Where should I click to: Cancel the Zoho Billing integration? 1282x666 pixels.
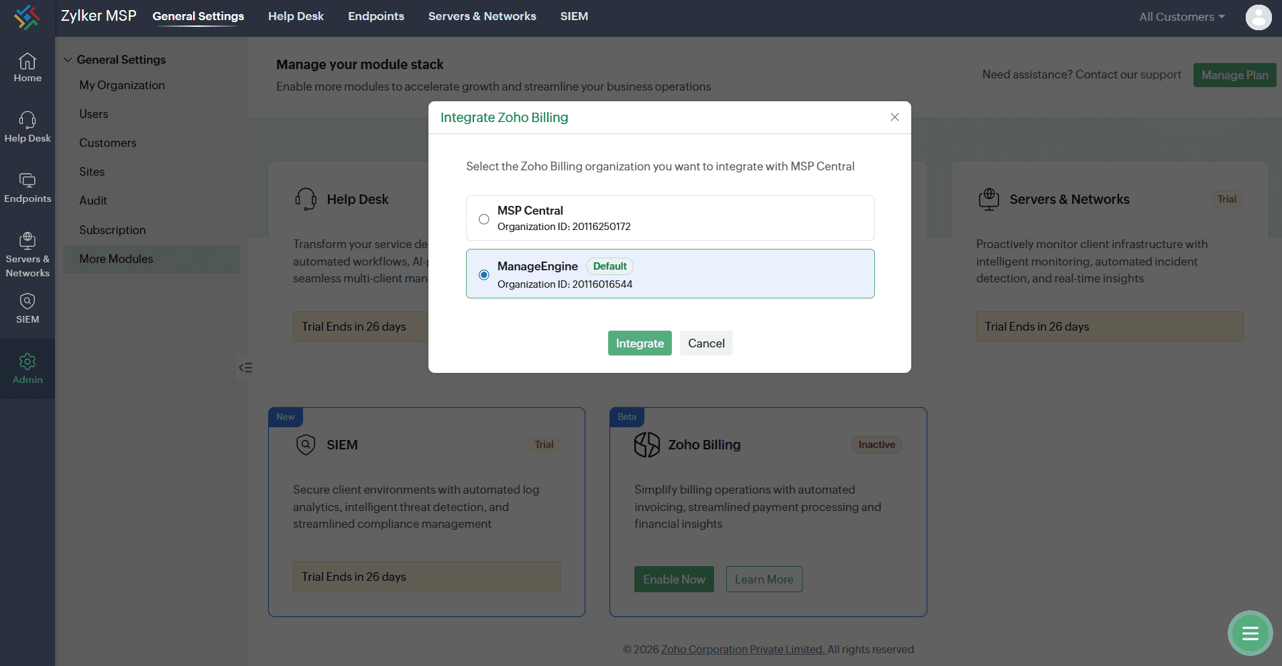point(706,343)
